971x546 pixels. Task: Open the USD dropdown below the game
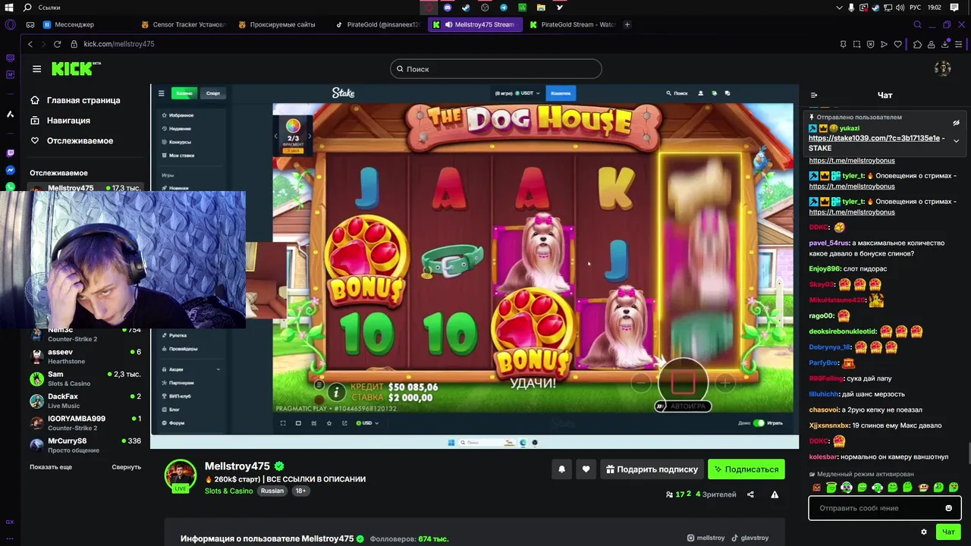[366, 423]
